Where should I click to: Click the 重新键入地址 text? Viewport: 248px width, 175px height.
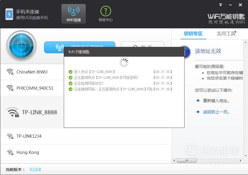click(x=216, y=101)
